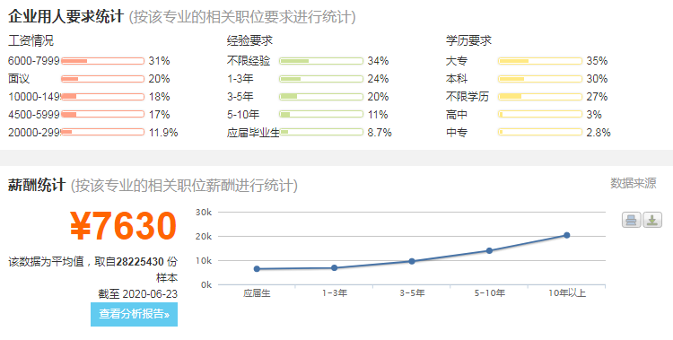Click the ¥7630 average salary figure
Screen dimensions: 673x340
(x=123, y=226)
